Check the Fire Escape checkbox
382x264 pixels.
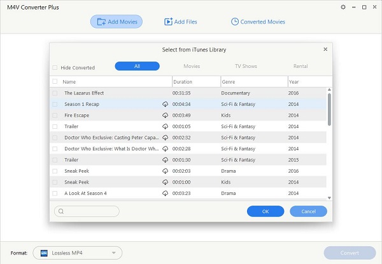coord(55,115)
